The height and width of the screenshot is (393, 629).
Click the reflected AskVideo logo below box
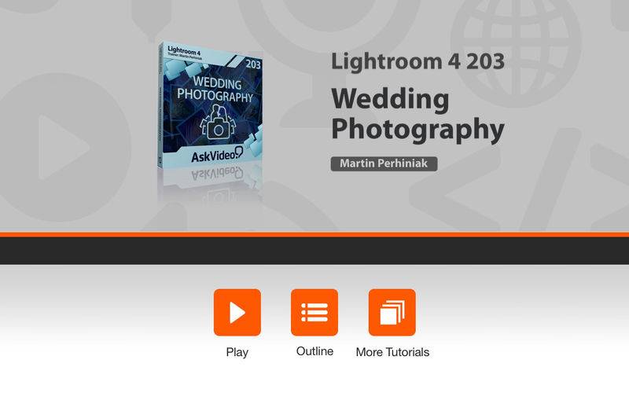(x=217, y=173)
